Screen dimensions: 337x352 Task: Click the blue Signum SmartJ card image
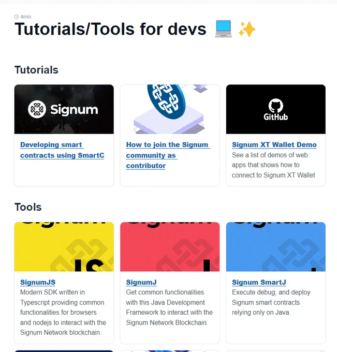(276, 247)
